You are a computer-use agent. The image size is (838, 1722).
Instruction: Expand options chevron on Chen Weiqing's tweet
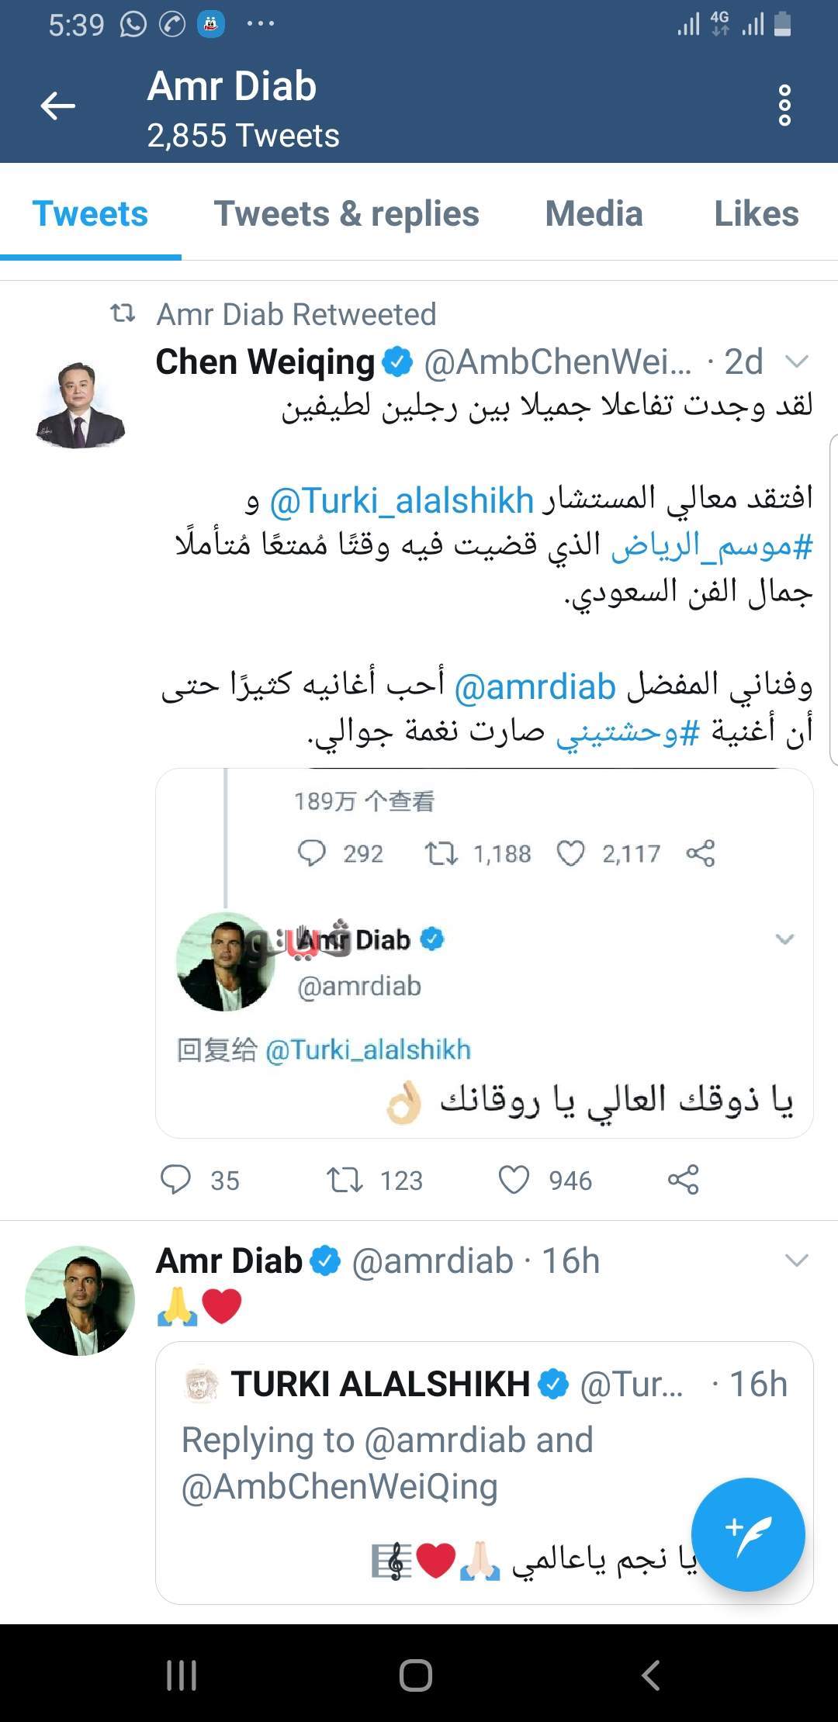[x=797, y=361]
